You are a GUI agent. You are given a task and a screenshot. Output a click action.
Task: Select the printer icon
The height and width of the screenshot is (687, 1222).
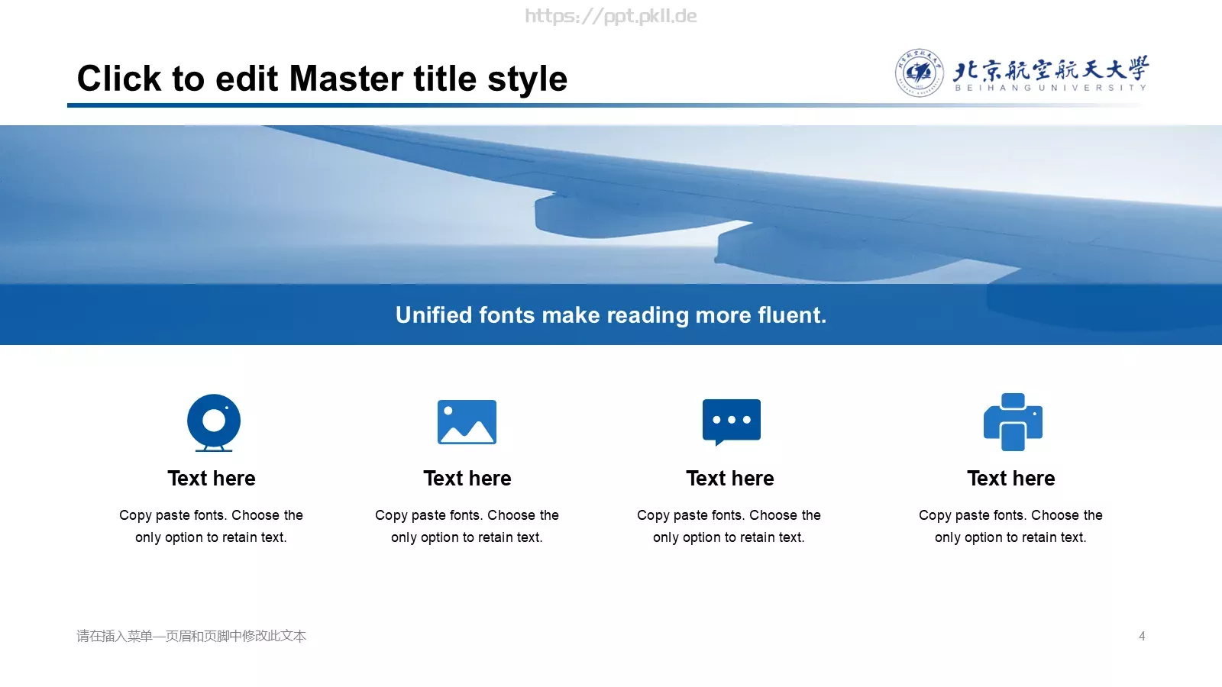coord(1013,422)
